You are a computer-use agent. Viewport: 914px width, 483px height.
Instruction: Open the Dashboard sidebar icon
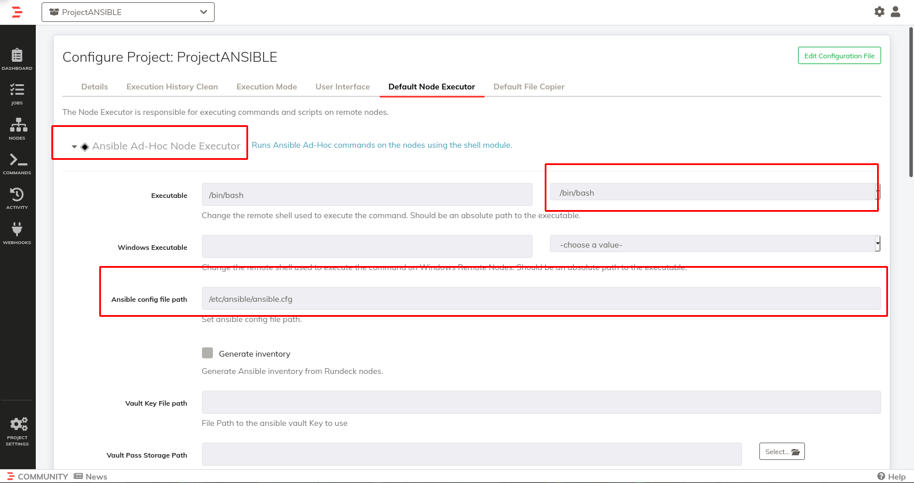pos(17,59)
